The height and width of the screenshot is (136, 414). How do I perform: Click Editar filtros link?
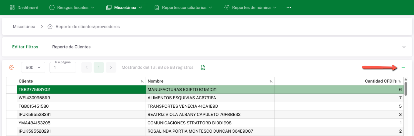pos(25,47)
